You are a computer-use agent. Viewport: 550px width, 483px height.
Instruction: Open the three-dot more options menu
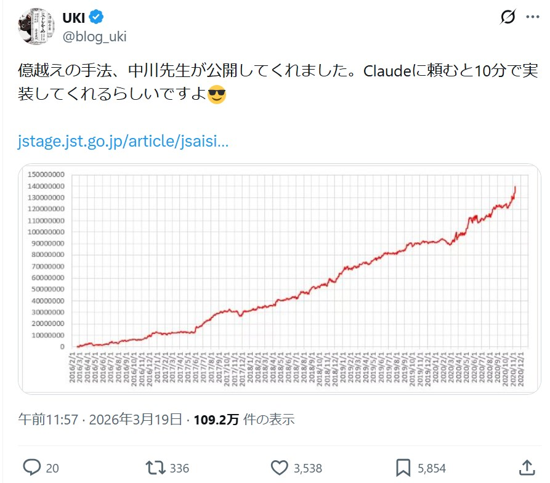click(x=532, y=17)
